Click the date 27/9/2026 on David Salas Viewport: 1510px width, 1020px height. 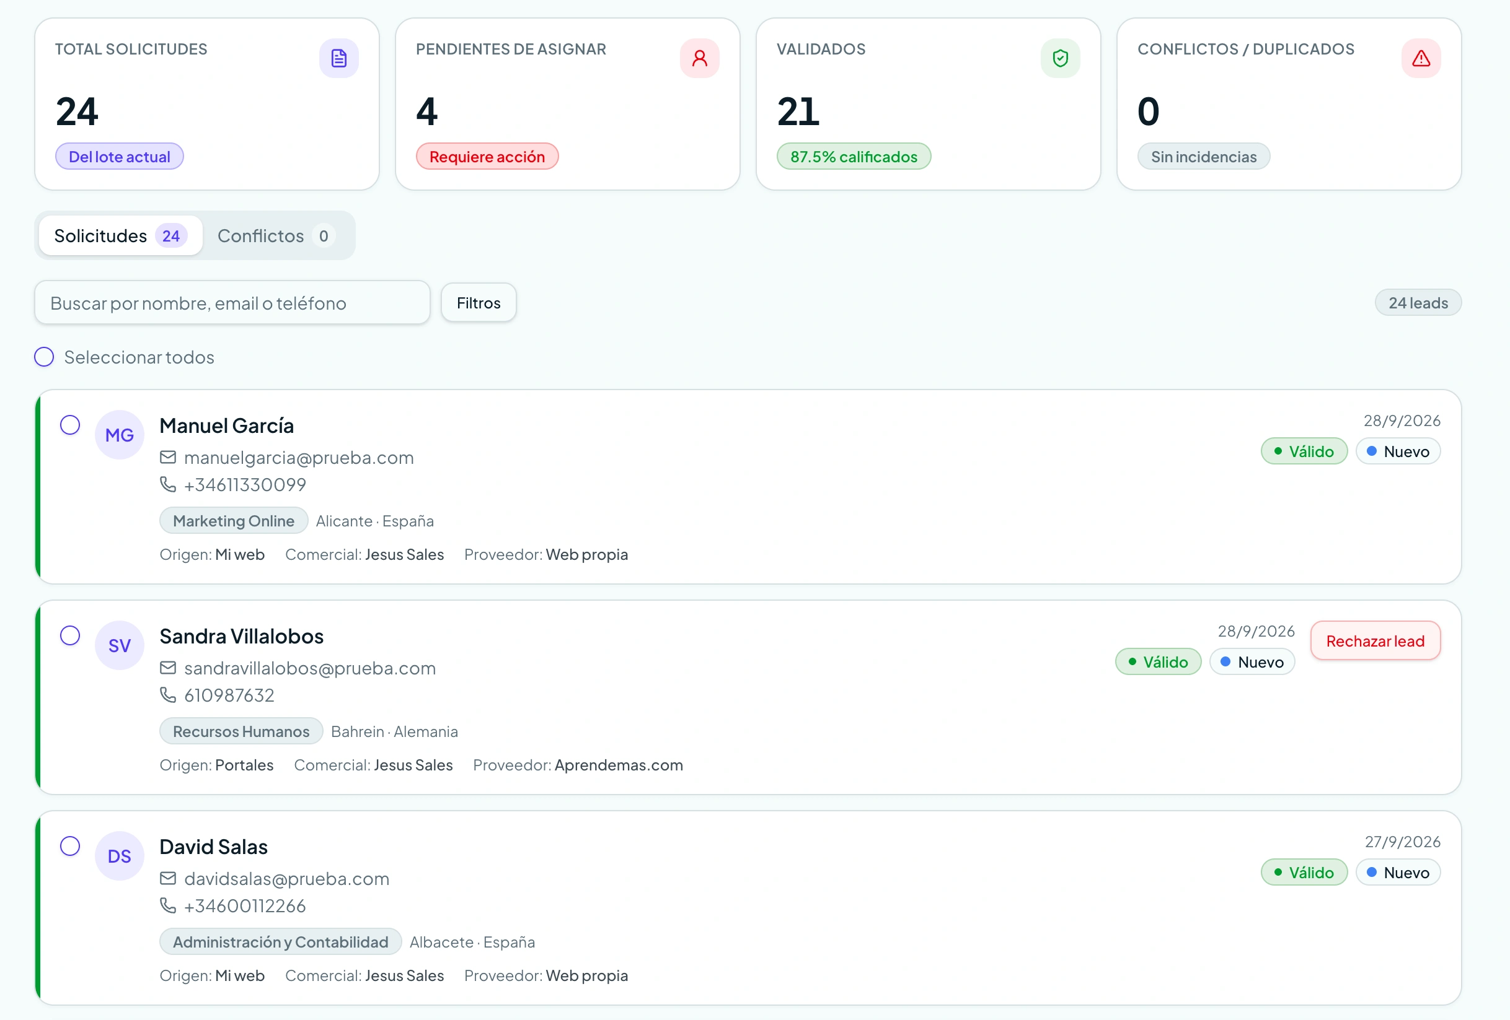point(1402,842)
